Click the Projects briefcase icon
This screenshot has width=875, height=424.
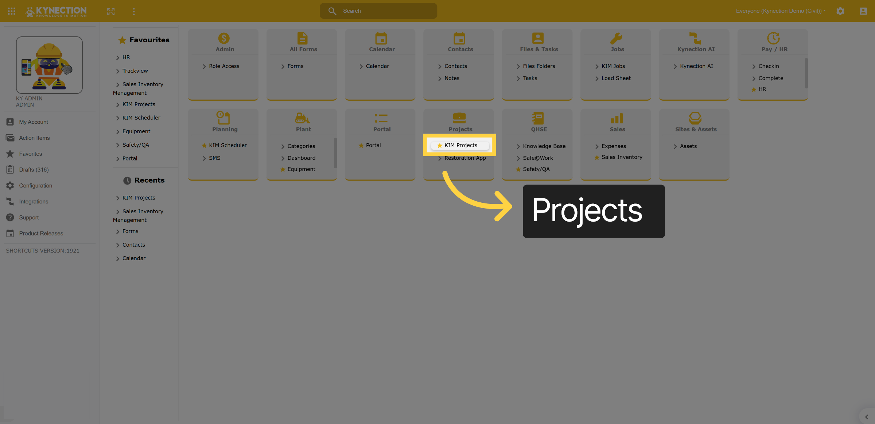(459, 118)
